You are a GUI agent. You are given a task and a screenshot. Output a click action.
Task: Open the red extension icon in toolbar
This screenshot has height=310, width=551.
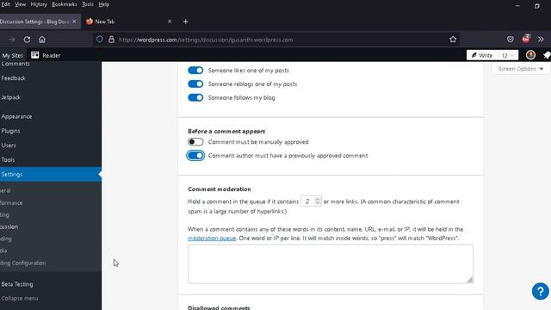pyautogui.click(x=526, y=39)
